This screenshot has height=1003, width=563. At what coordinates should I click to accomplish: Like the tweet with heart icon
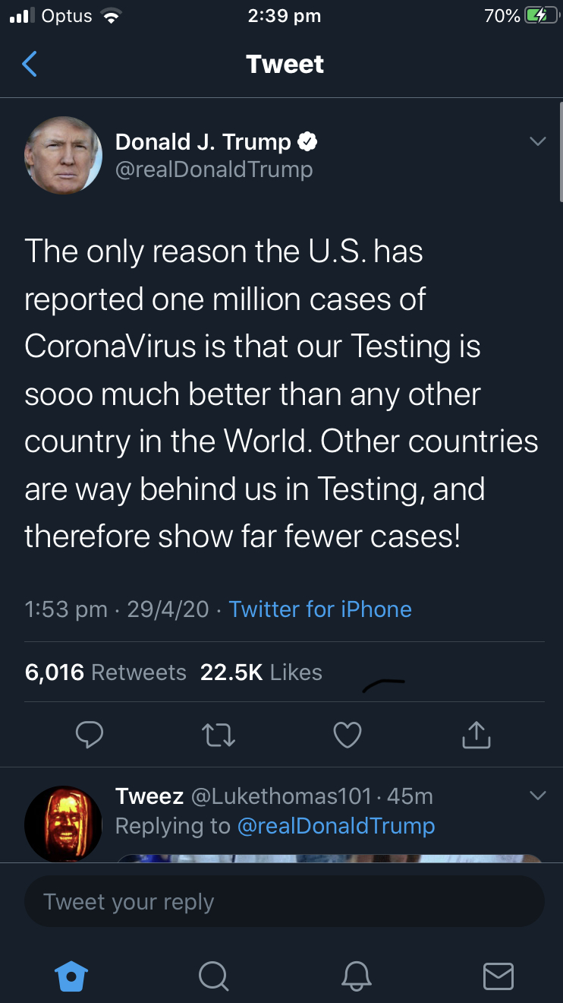pos(348,734)
